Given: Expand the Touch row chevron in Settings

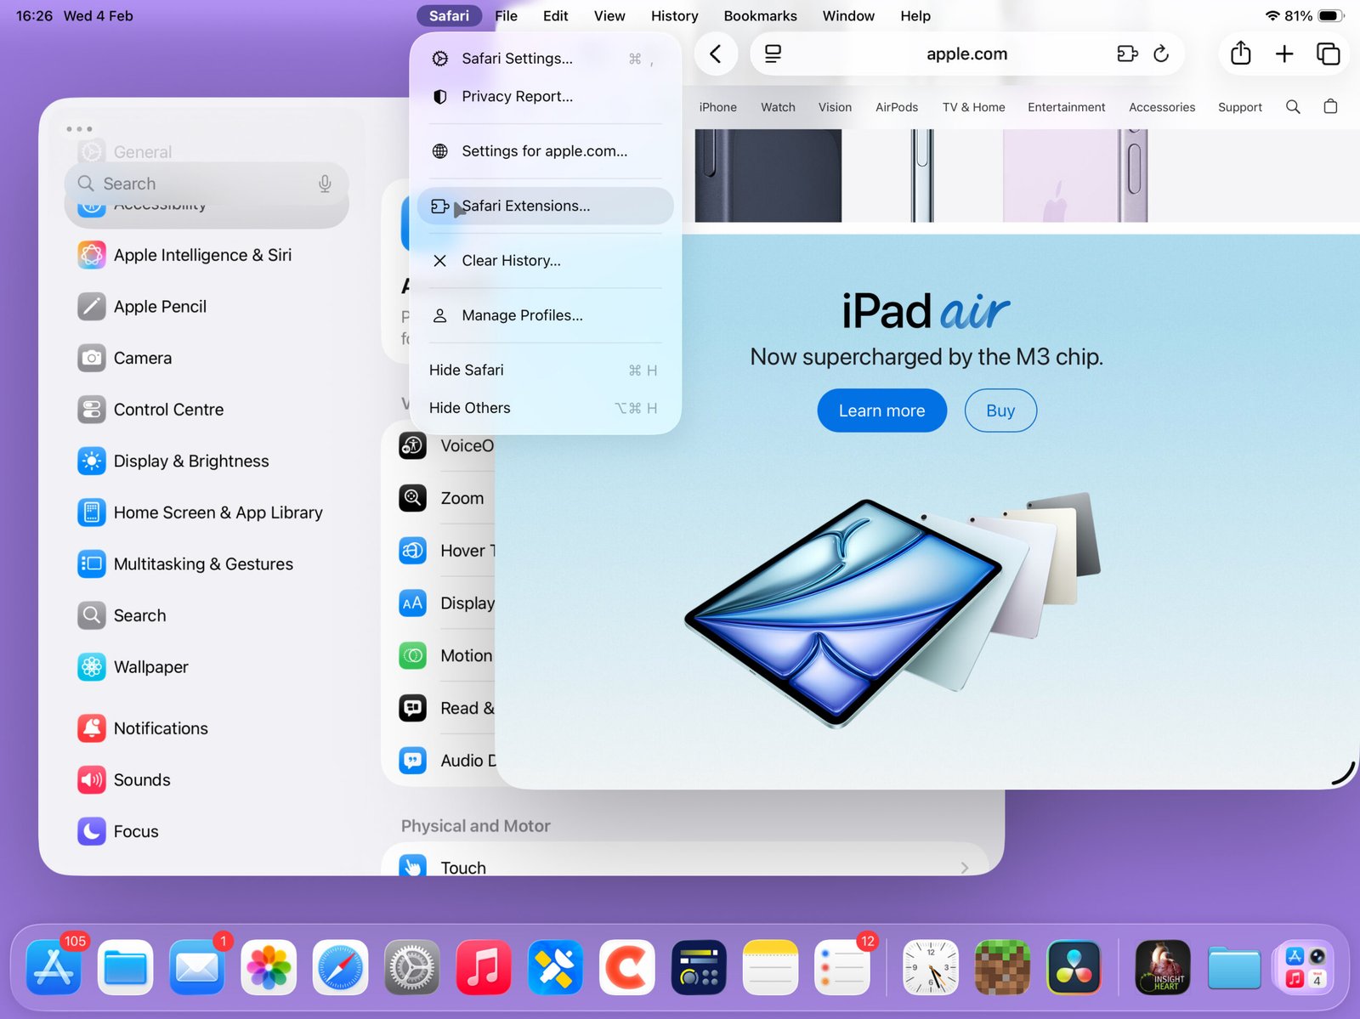Looking at the screenshot, I should (965, 868).
